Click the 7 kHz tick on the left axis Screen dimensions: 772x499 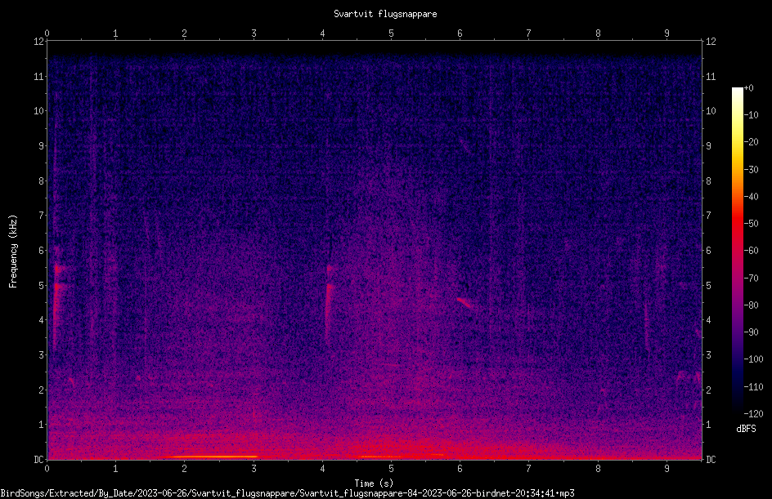[42, 216]
